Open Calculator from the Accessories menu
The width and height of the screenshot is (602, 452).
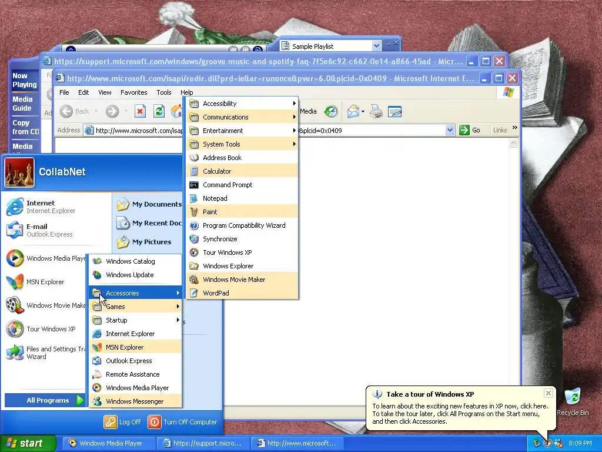click(x=242, y=171)
